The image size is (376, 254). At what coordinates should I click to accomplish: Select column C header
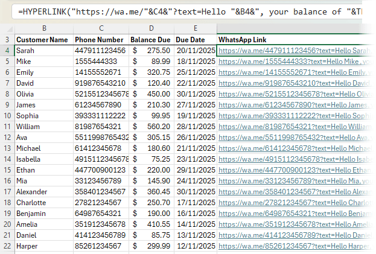(x=101, y=28)
